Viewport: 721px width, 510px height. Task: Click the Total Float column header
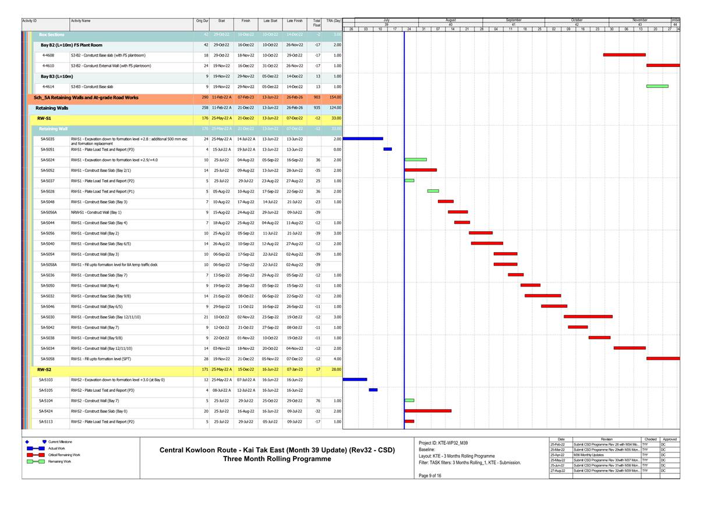(x=317, y=22)
